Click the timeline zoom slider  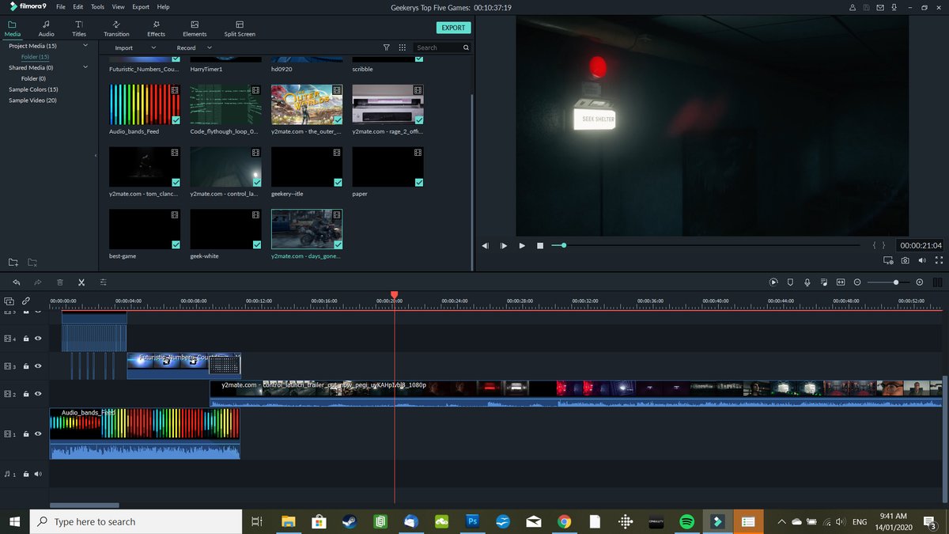(x=889, y=282)
